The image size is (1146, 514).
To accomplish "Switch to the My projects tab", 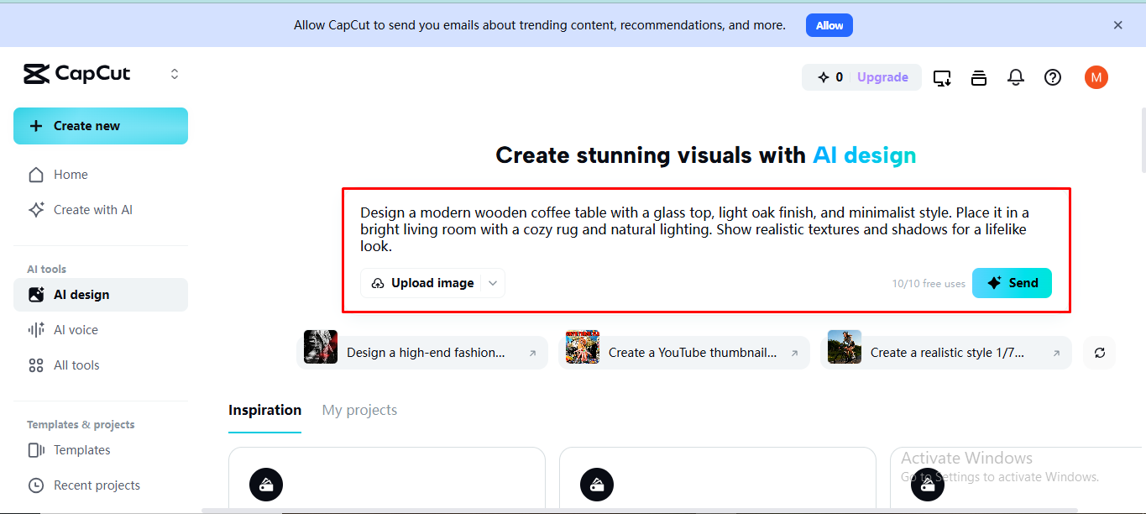I will click(359, 410).
